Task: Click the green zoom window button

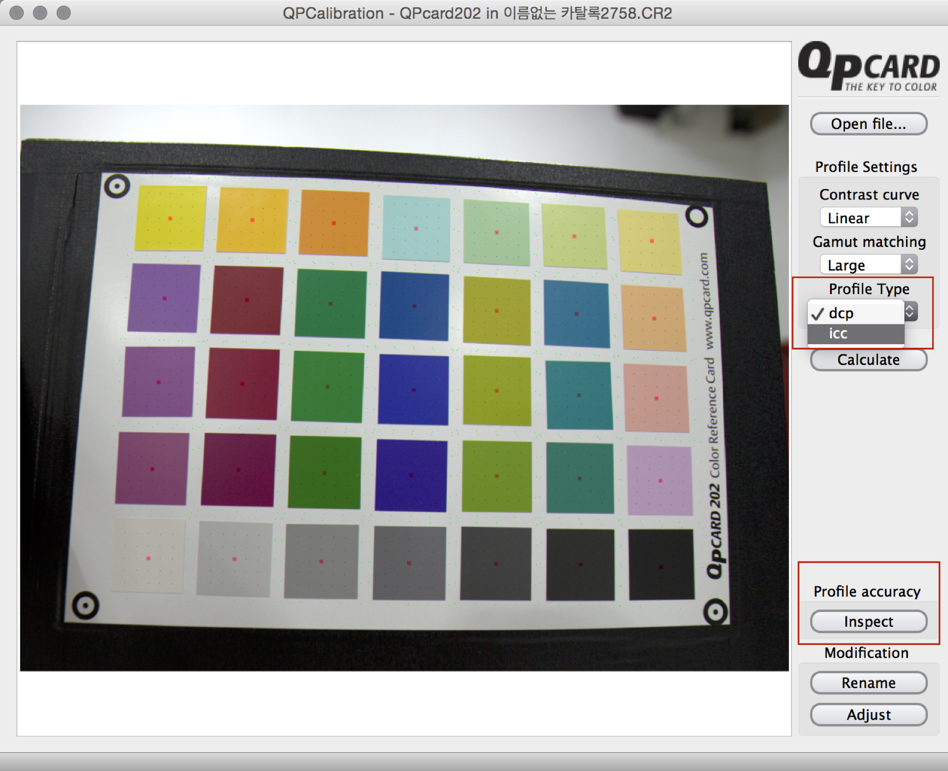Action: (x=63, y=13)
